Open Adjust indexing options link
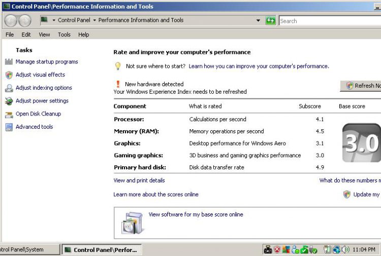The height and width of the screenshot is (256, 381). pyautogui.click(x=44, y=88)
